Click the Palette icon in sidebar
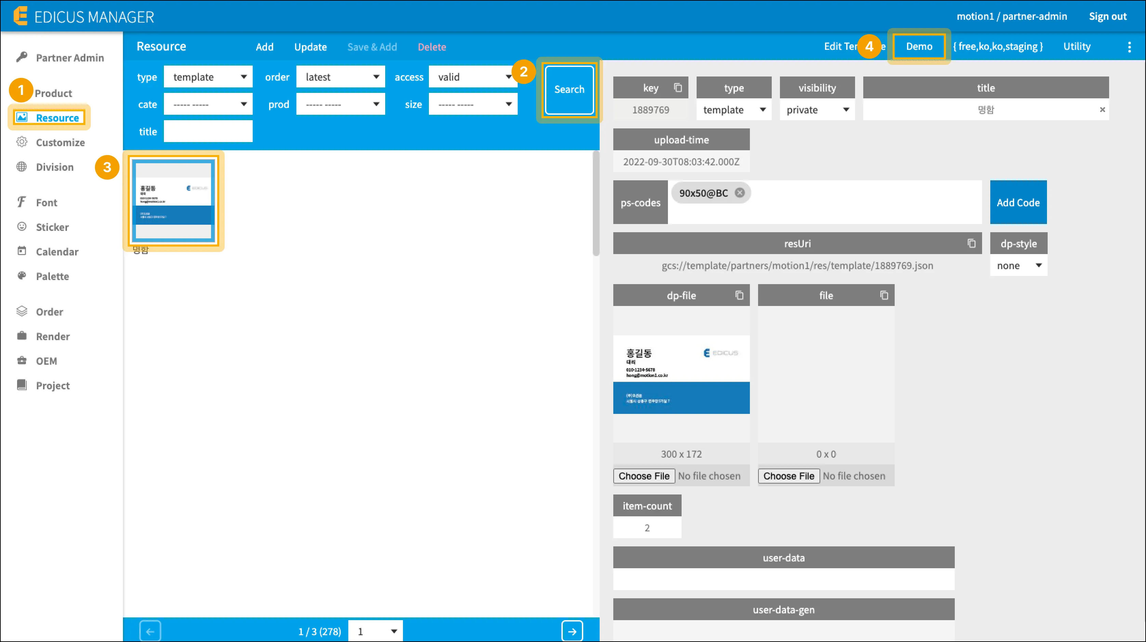1146x642 pixels. click(x=22, y=275)
